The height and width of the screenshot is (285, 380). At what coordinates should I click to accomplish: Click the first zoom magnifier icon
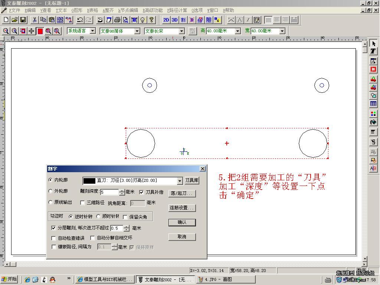tap(6, 31)
